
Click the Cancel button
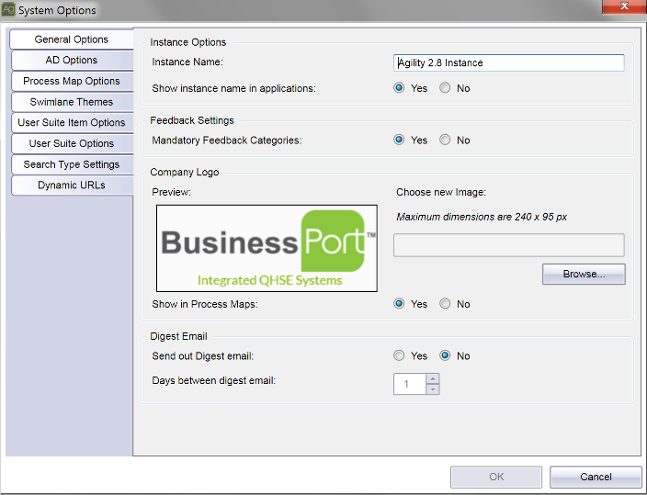pos(596,477)
